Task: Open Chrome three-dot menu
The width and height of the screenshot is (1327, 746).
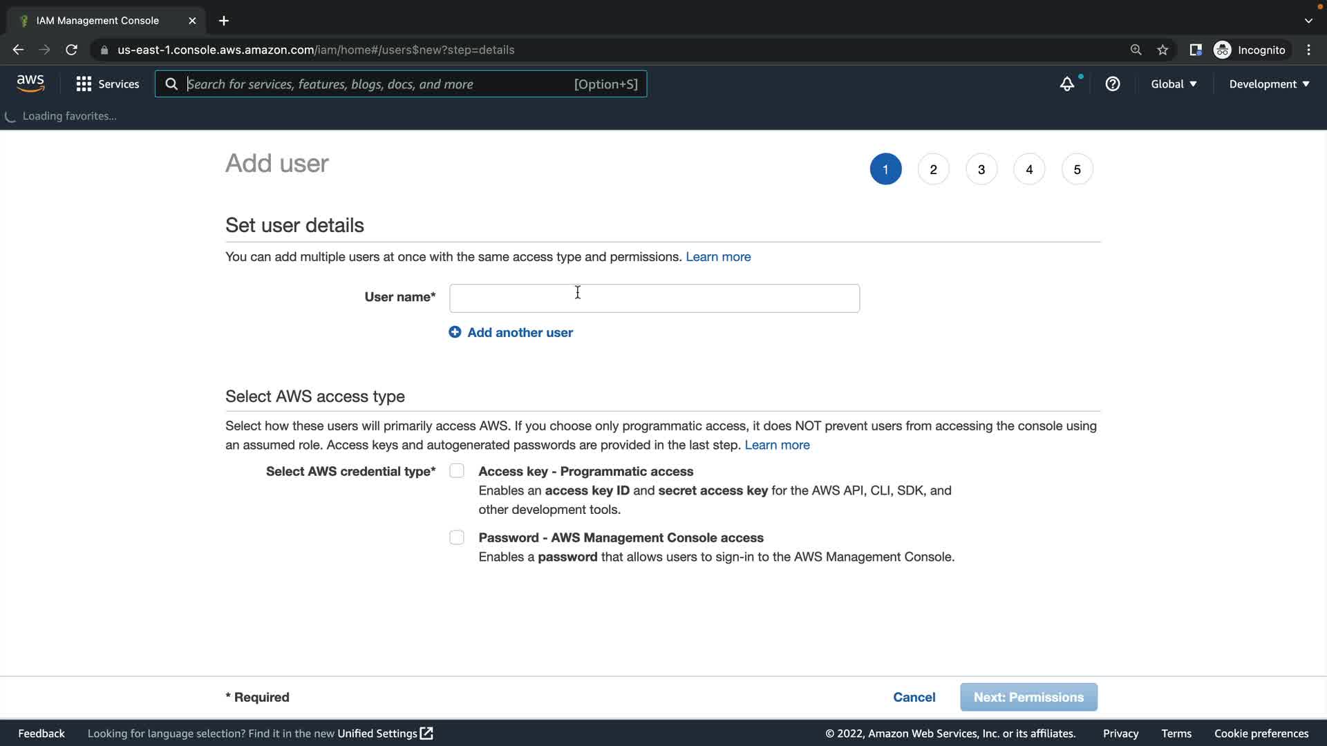Action: 1308,50
